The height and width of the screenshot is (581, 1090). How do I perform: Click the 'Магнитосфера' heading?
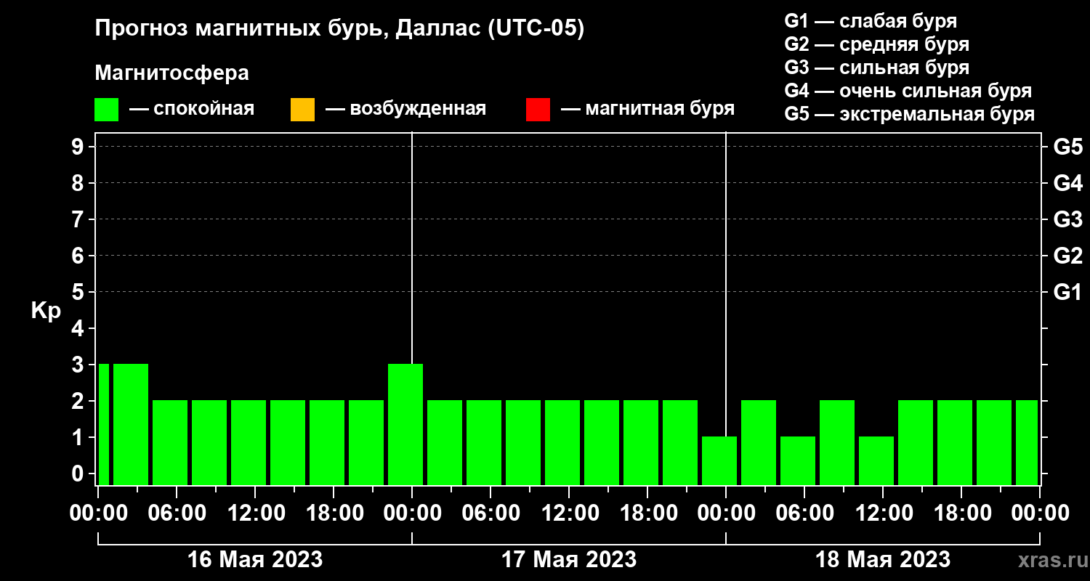coord(171,73)
